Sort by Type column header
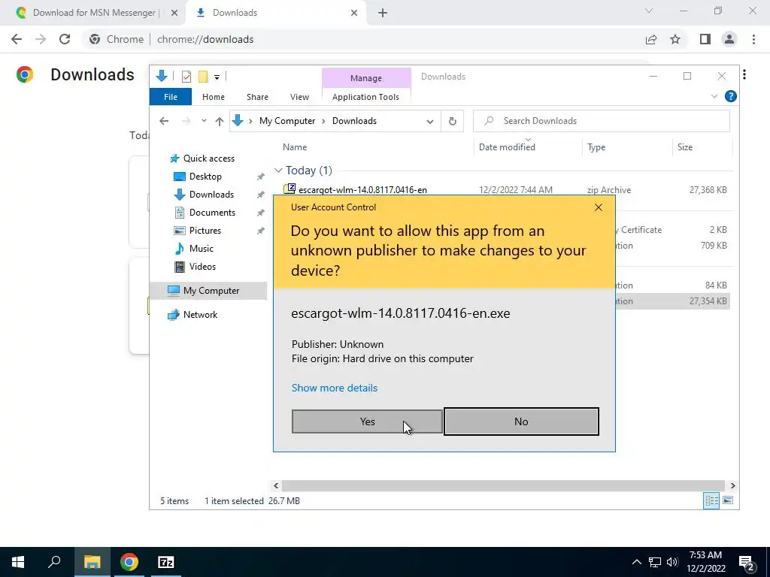Viewport: 770px width, 577px height. 596,147
